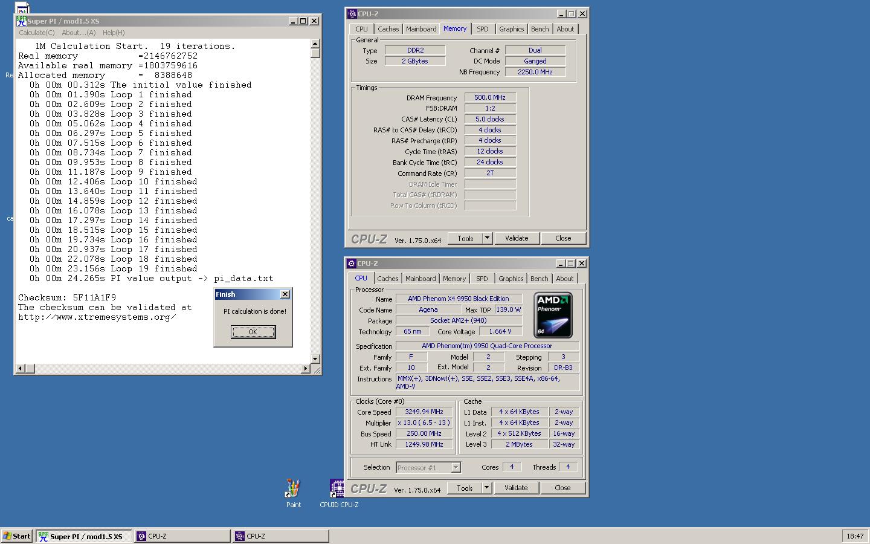Switch to Super PI taskbar button

click(83, 536)
